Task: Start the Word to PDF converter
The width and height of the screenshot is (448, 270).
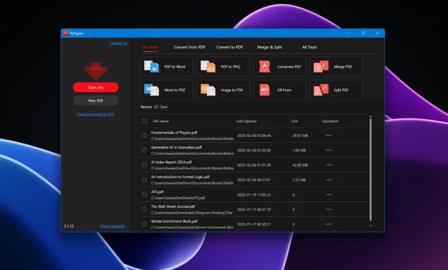Action: point(167,90)
